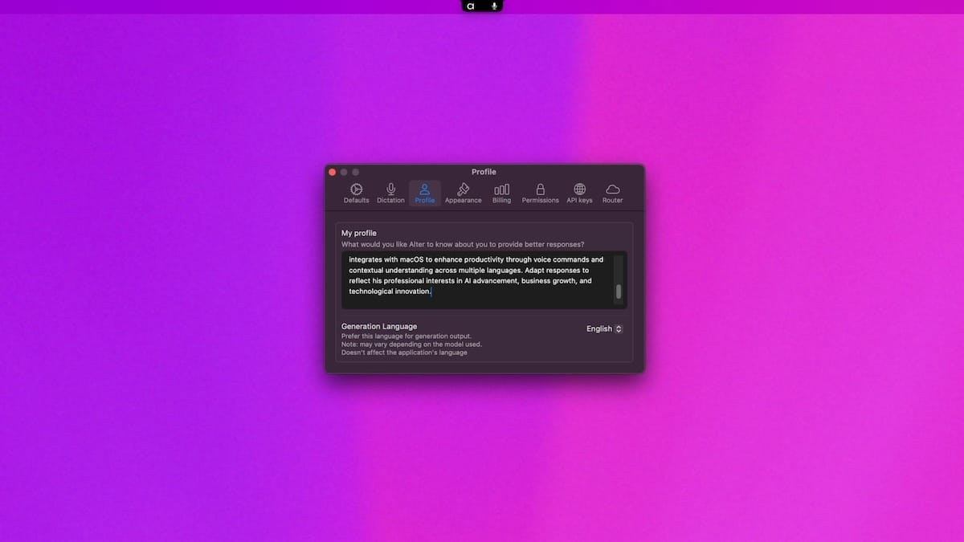Open the Router settings tab
The height and width of the screenshot is (542, 964).
(x=613, y=194)
